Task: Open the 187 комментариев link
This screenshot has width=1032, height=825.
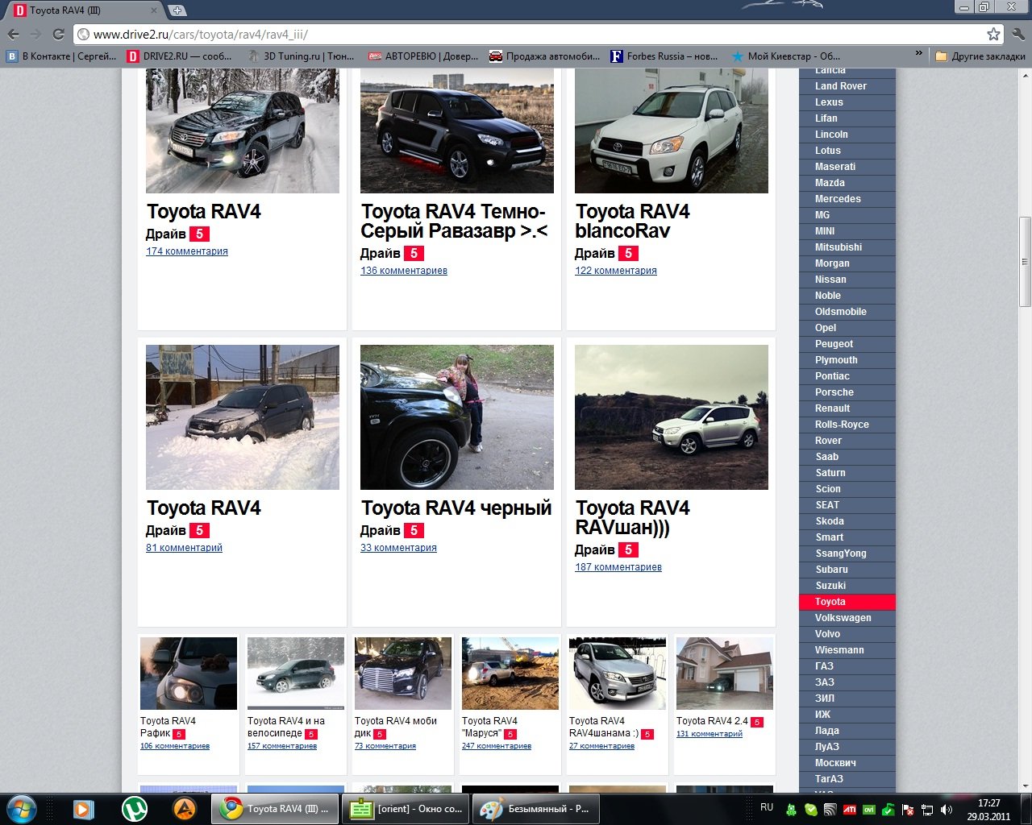Action: 618,567
